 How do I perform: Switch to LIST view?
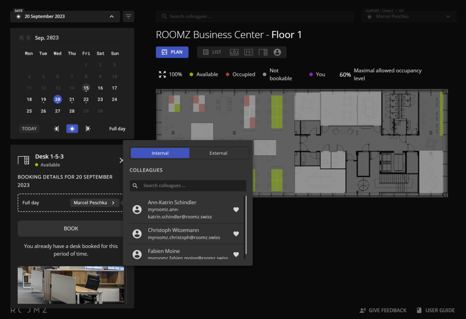pos(212,52)
